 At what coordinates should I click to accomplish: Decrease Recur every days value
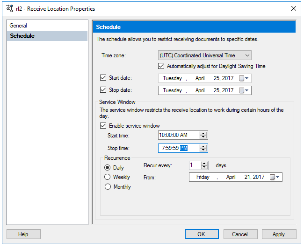point(204,167)
